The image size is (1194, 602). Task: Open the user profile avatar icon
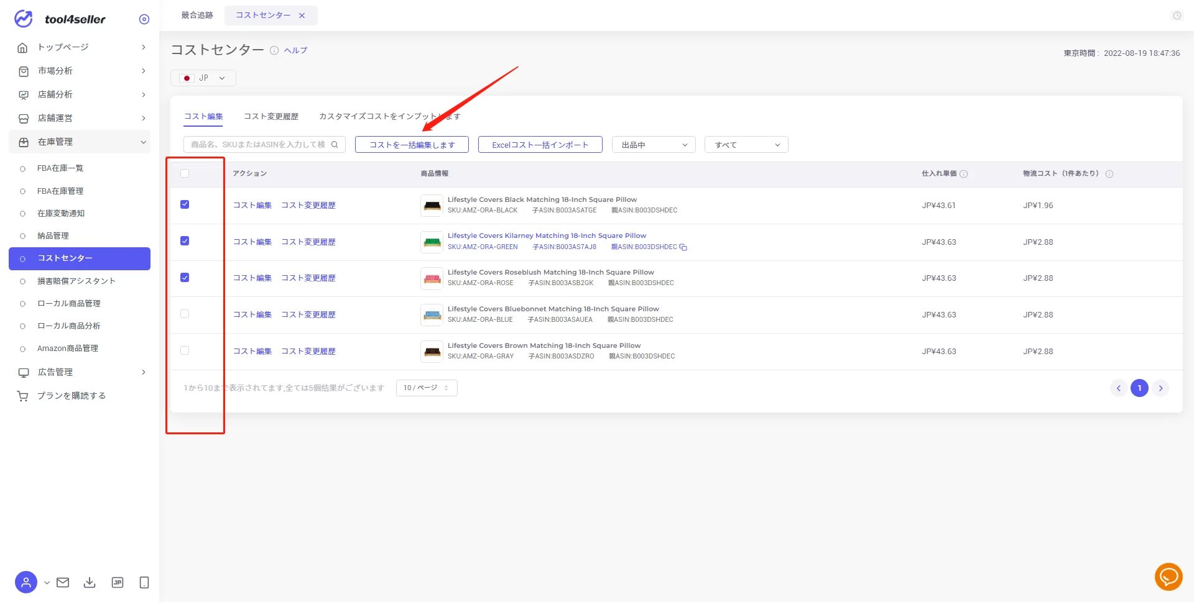(x=26, y=582)
